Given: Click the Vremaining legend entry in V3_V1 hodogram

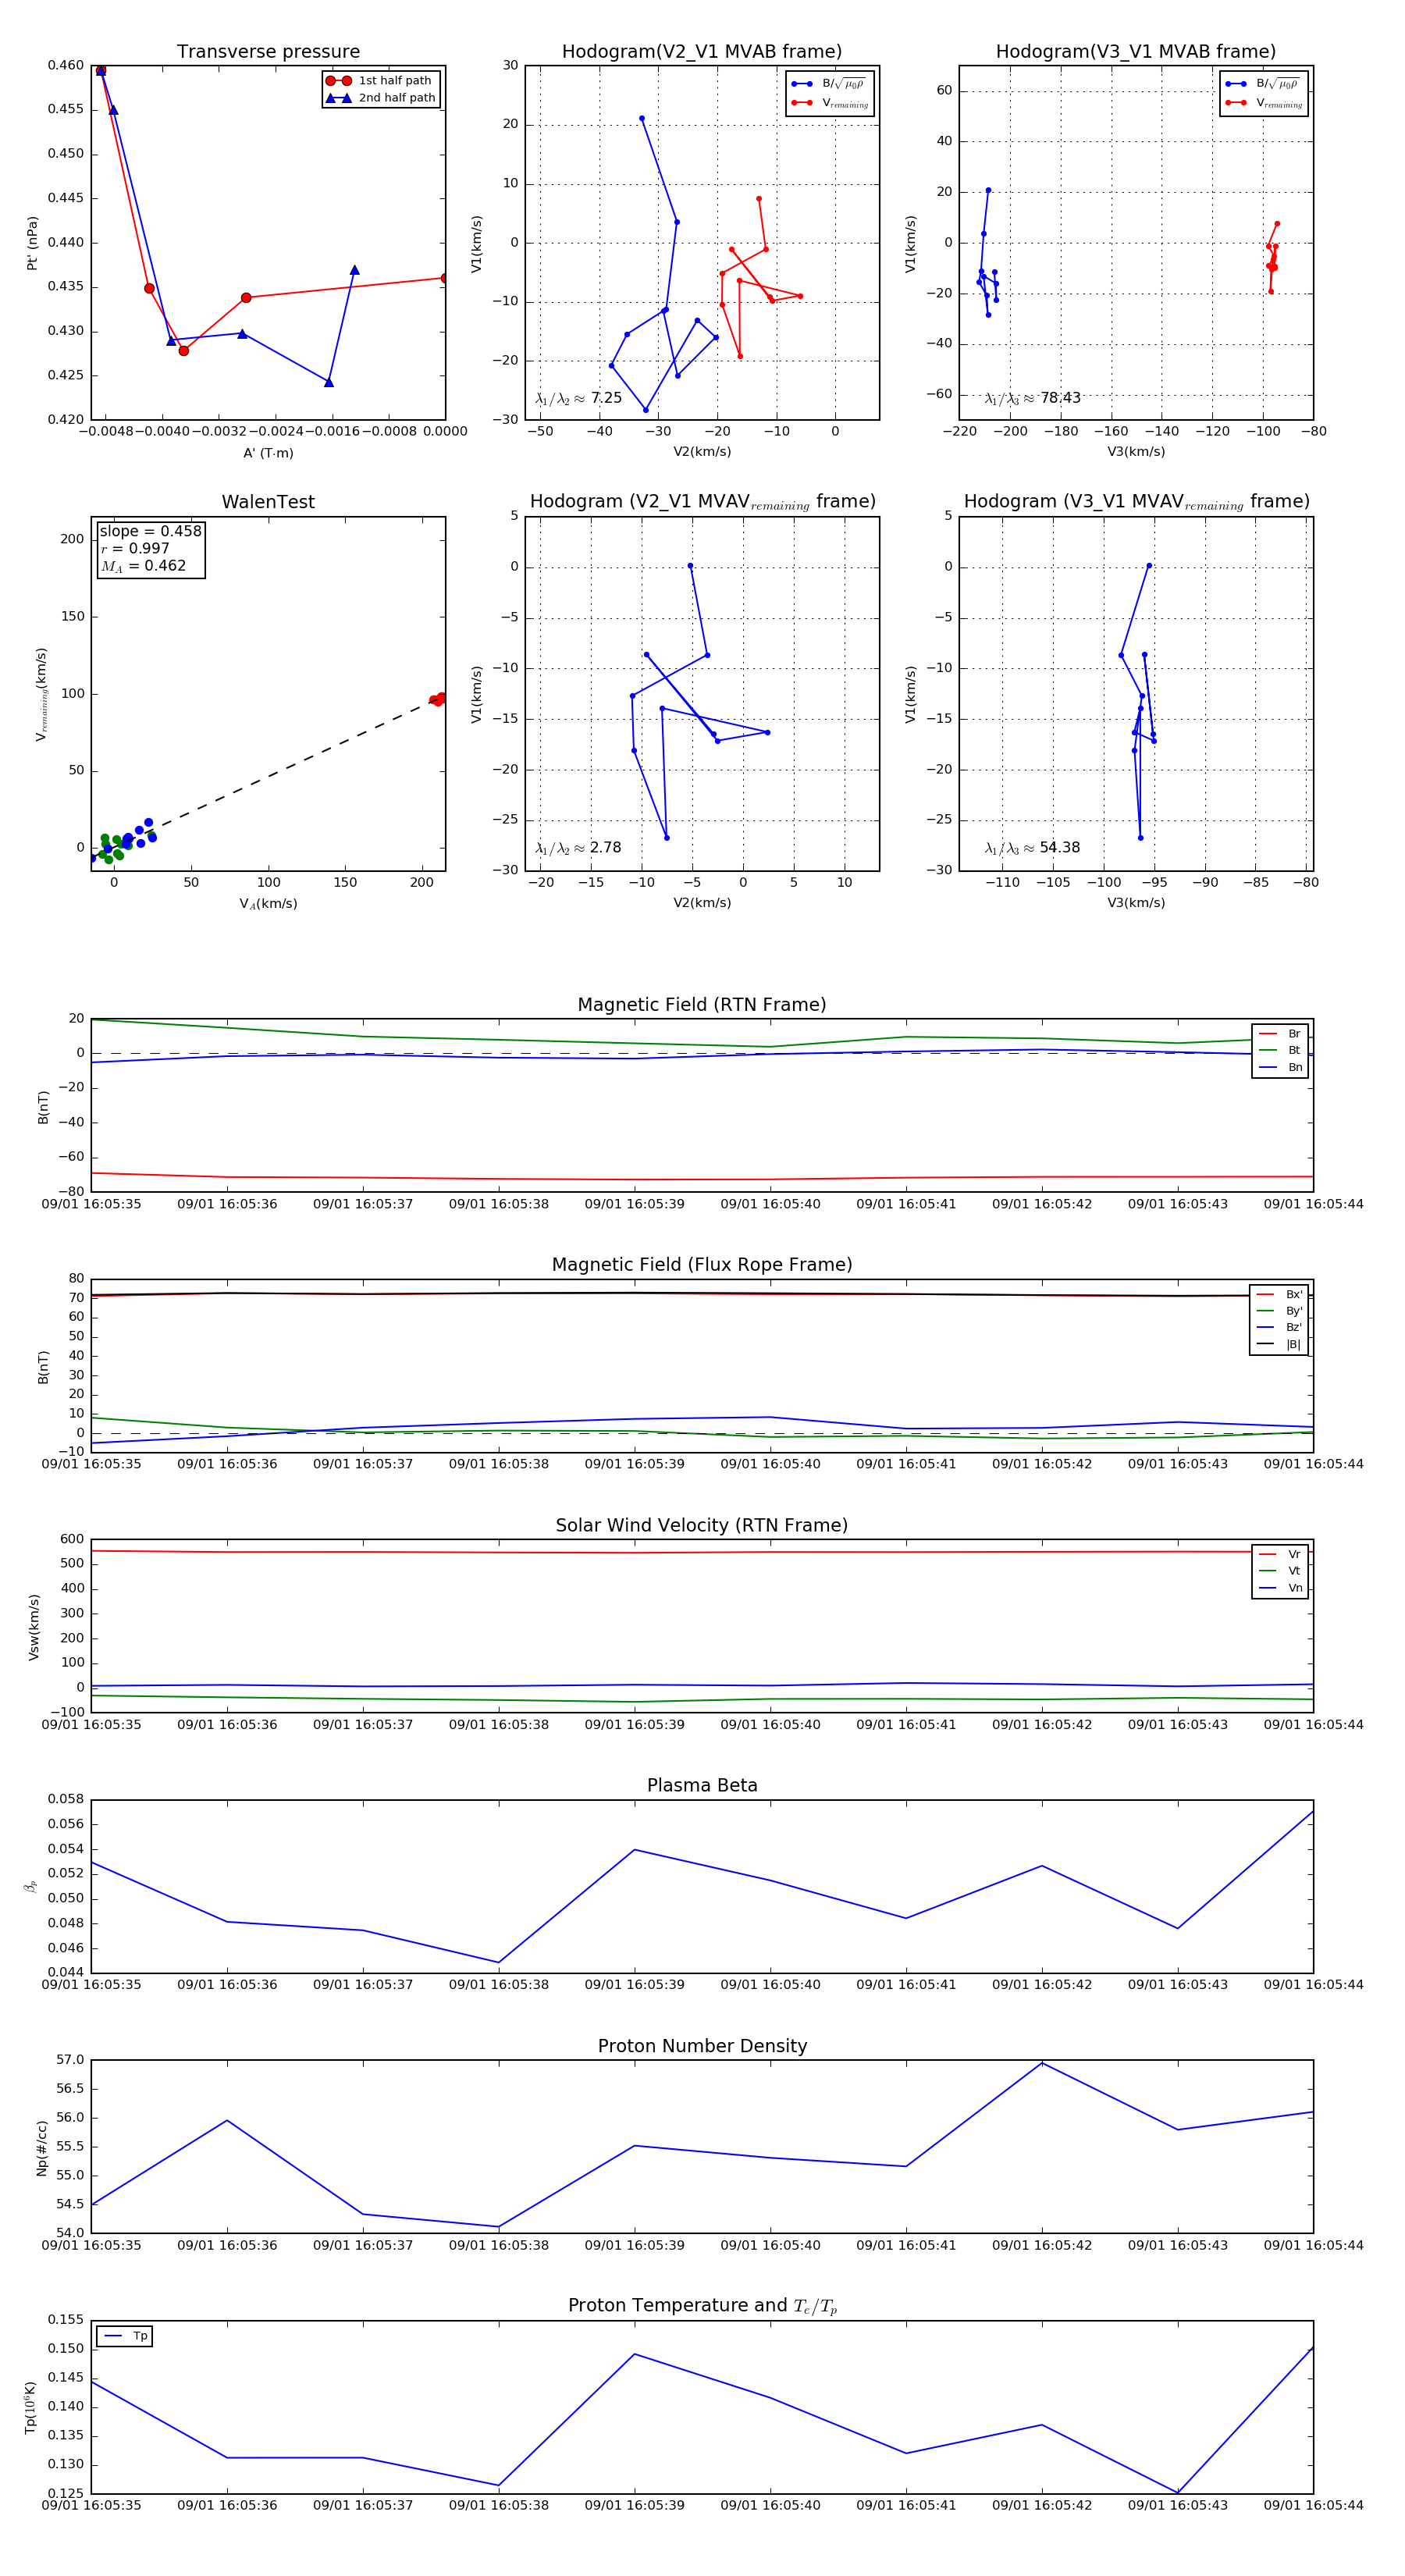Looking at the screenshot, I should pyautogui.click(x=1264, y=103).
